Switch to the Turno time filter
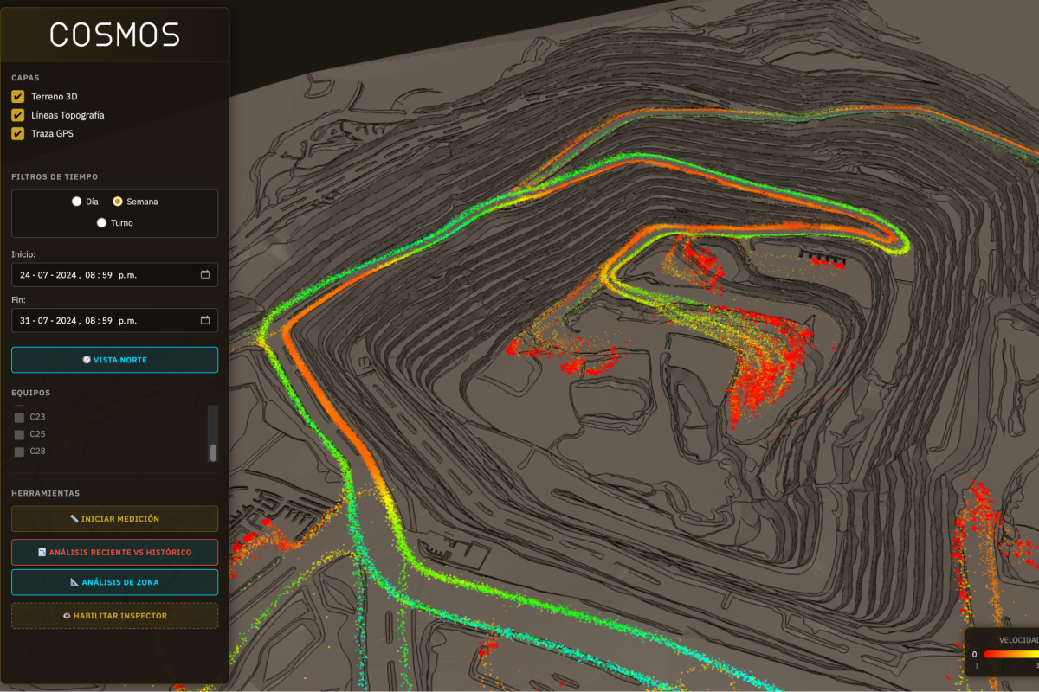1039x692 pixels. (x=101, y=222)
